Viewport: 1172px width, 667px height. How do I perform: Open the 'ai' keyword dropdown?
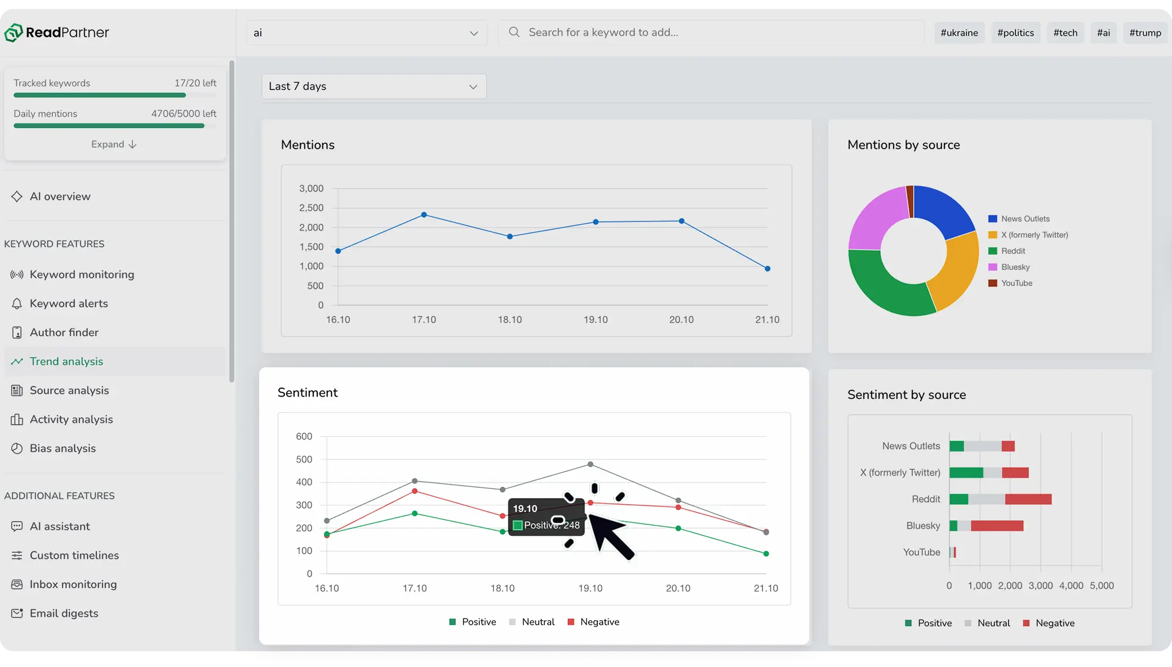(x=367, y=33)
